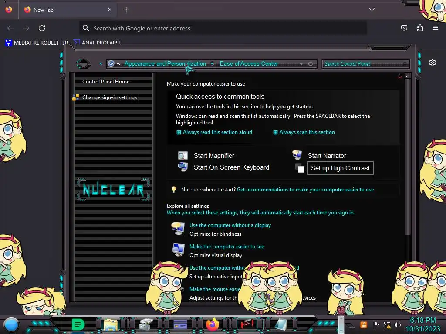The image size is (446, 334).
Task: Click Start Magnifier
Action: point(214,156)
